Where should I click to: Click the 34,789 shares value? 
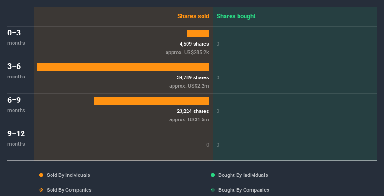click(193, 77)
